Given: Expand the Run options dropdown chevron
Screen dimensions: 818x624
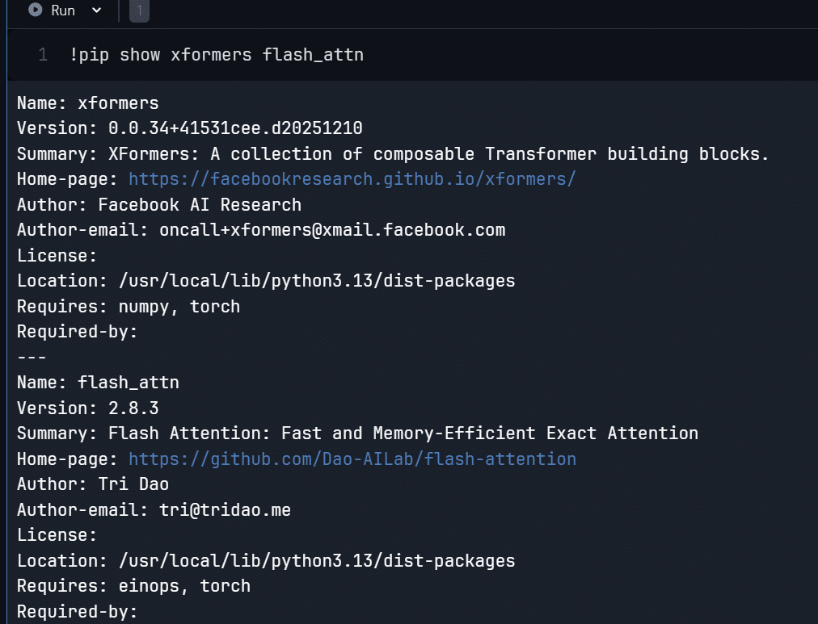Looking at the screenshot, I should click(x=97, y=10).
